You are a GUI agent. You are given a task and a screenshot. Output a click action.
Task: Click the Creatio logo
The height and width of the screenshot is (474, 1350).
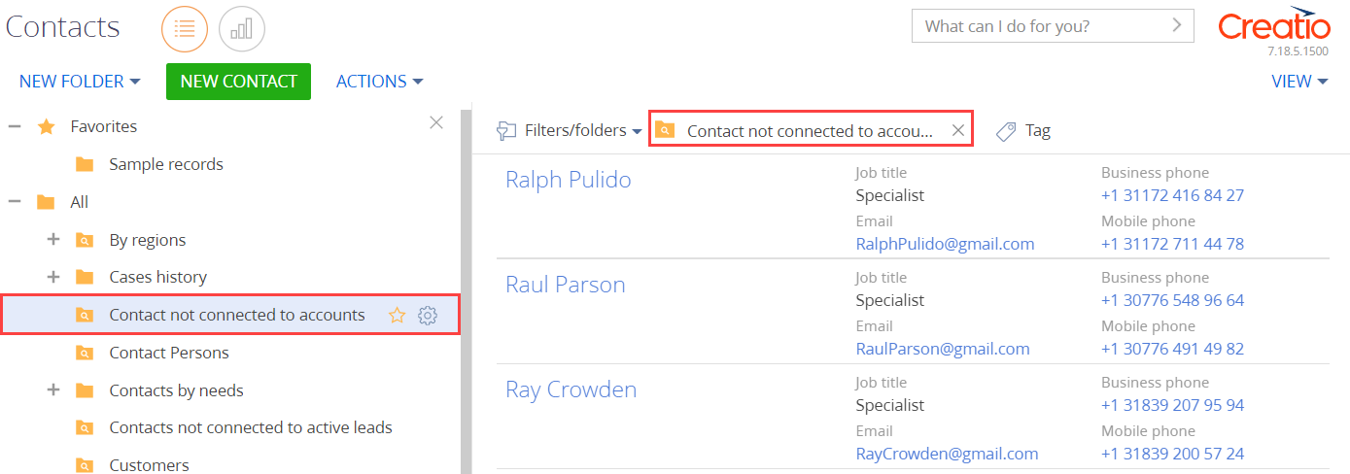(1274, 23)
